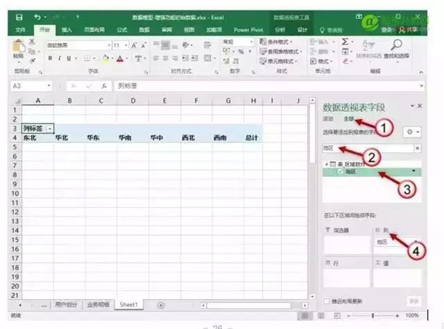Select cell H4 containing 总计

coord(253,138)
